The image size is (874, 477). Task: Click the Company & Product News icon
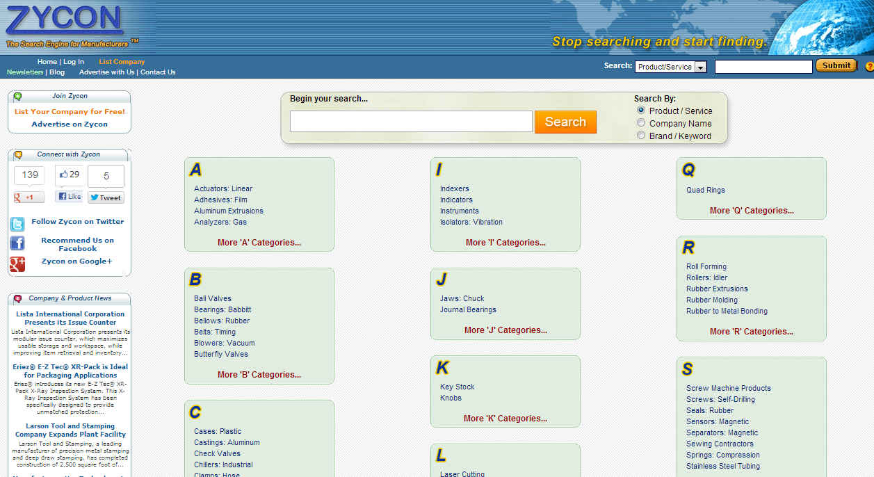(17, 299)
